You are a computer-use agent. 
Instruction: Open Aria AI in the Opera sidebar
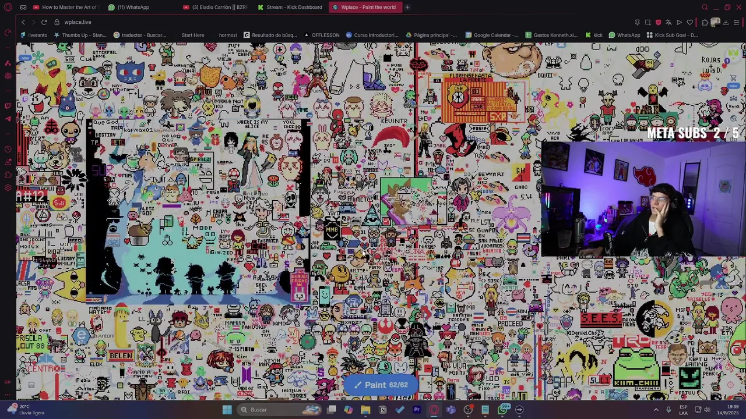[x=8, y=62]
